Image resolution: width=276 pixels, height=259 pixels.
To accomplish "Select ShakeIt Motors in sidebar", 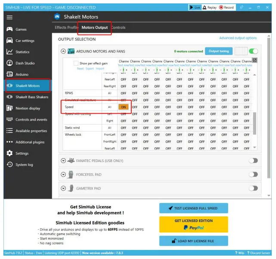I will (28, 86).
